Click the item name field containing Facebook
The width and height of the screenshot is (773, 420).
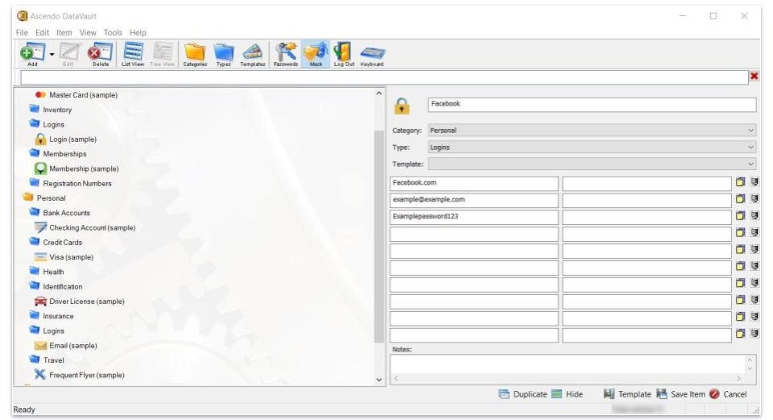tap(592, 104)
